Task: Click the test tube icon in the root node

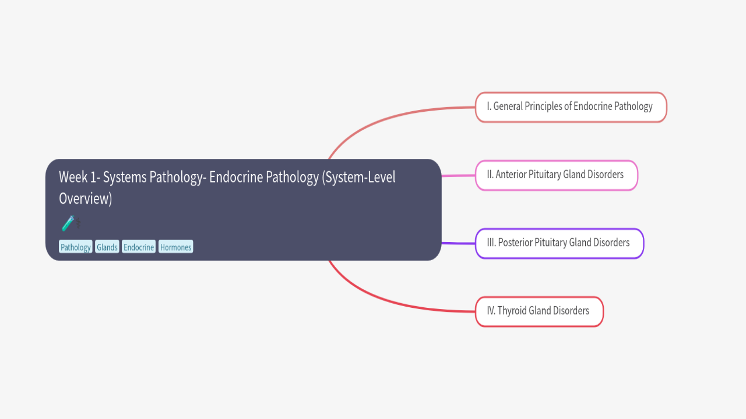Action: [x=69, y=223]
